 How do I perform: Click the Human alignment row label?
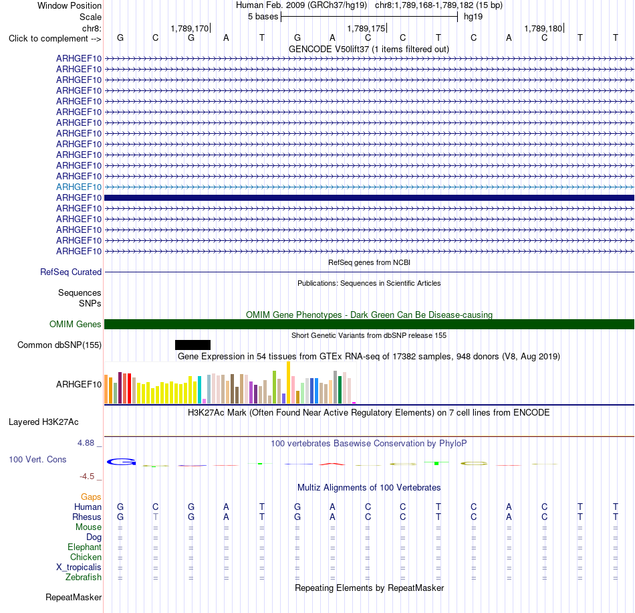(88, 507)
